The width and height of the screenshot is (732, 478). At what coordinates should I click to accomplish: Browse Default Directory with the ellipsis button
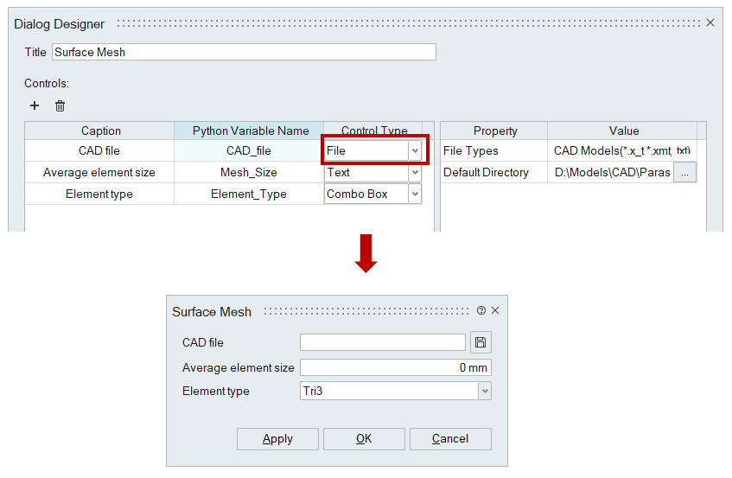pyautogui.click(x=684, y=173)
